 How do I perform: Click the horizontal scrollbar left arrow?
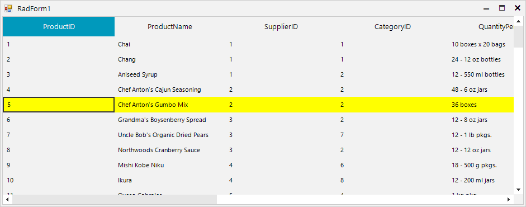coord(7,199)
